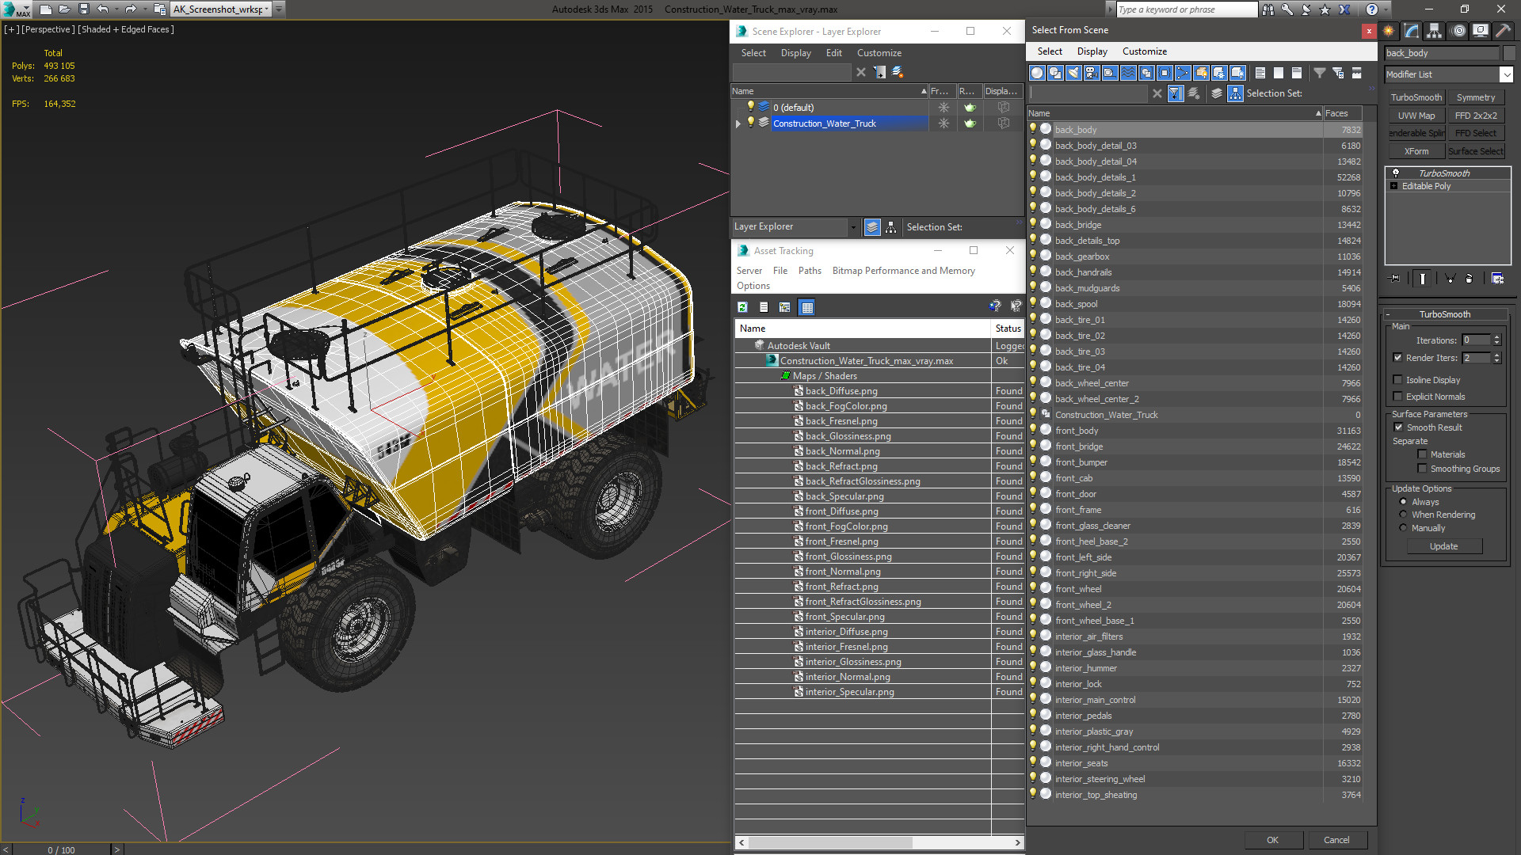The width and height of the screenshot is (1521, 855).
Task: Click the Symmetry modifier button
Action: [x=1475, y=97]
